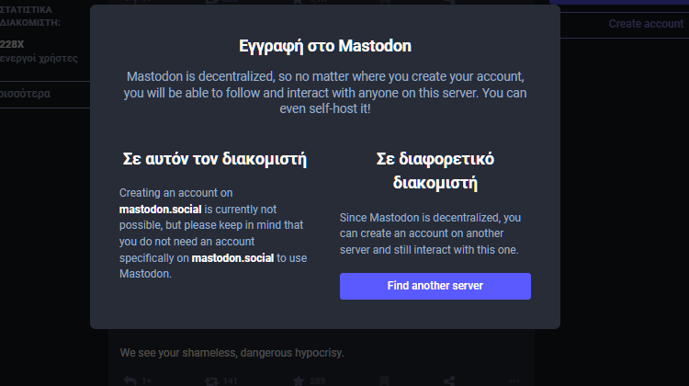The image size is (689, 386).
Task: Click the Εγγραφή στο Mastodon dialog title
Action: (325, 46)
